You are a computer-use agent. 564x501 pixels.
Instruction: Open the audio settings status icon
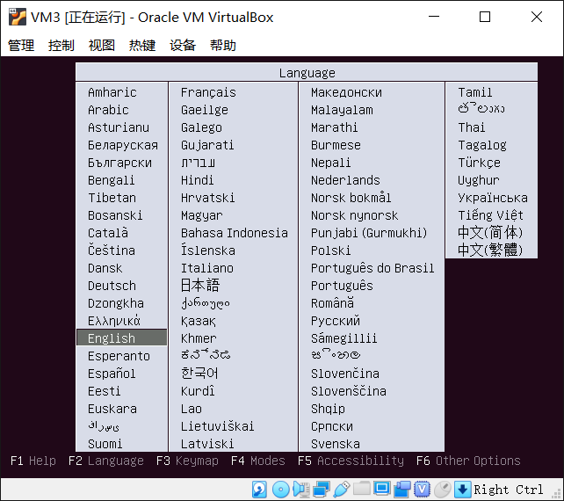point(301,490)
